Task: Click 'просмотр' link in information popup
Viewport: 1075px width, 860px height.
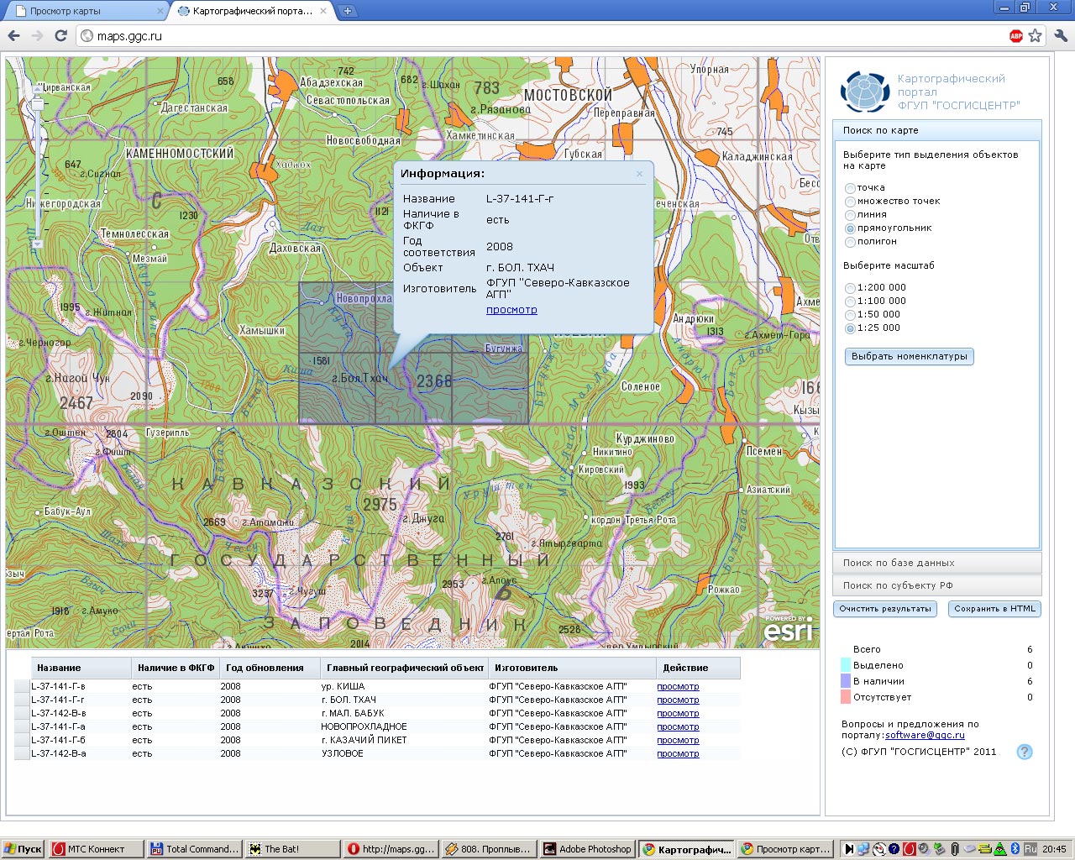Action: [x=511, y=310]
